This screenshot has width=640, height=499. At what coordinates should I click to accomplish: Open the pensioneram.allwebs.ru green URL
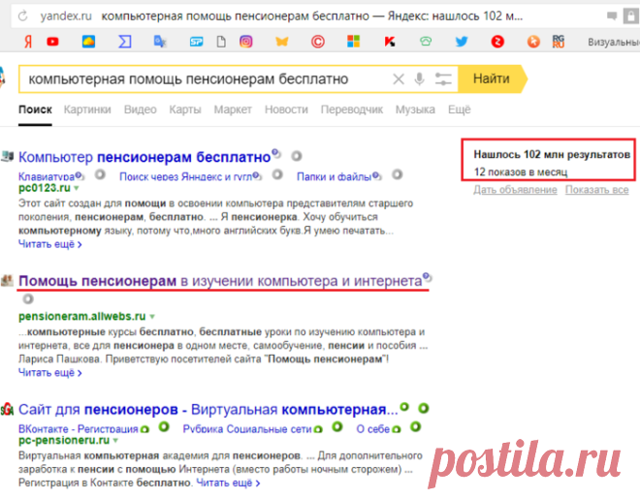click(x=82, y=317)
